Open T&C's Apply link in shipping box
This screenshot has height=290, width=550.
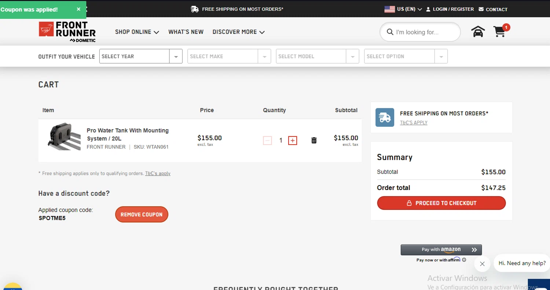coord(414,123)
